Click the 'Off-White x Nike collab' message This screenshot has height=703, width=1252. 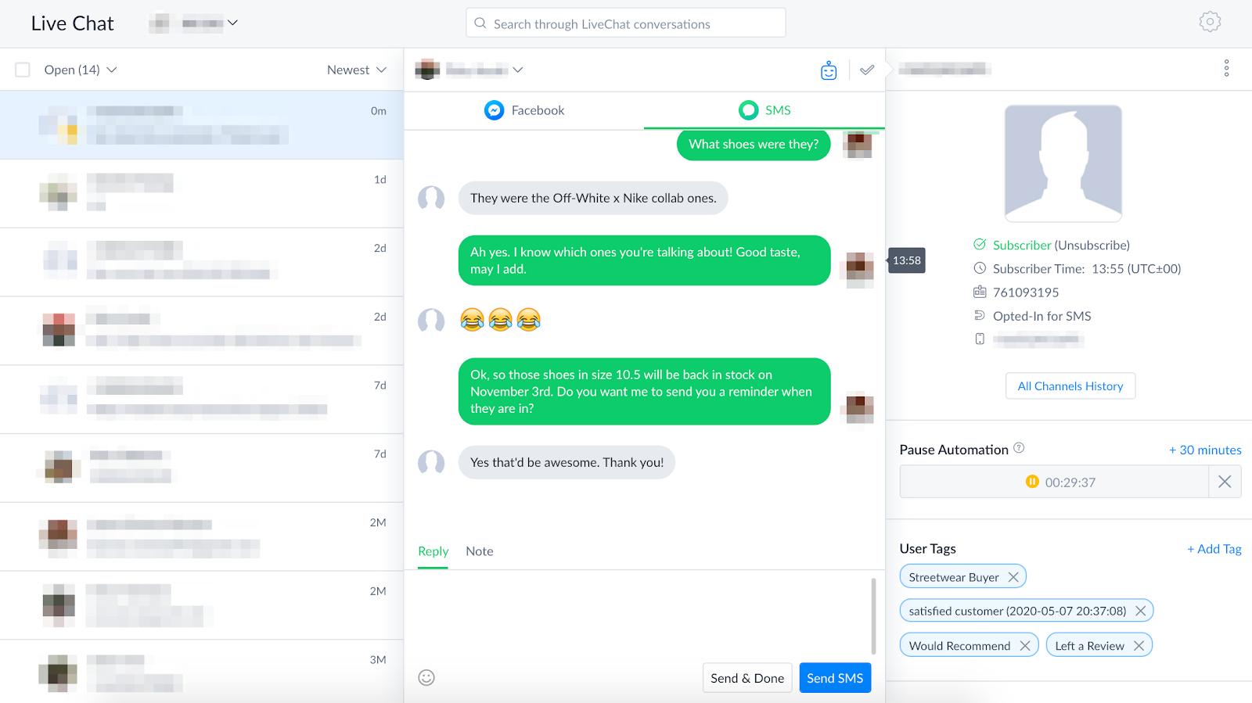click(593, 198)
